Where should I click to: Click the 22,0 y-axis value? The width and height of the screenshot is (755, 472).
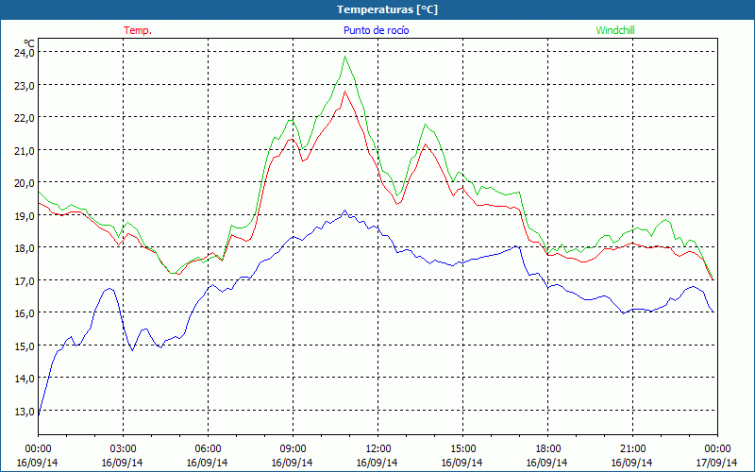tap(25, 117)
